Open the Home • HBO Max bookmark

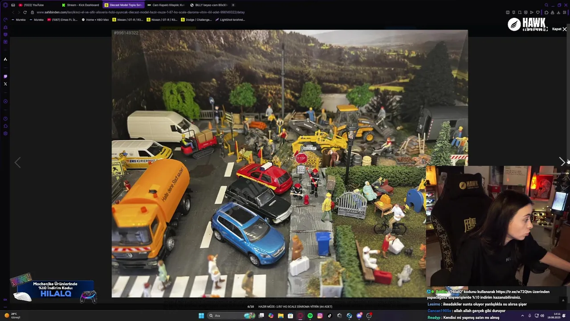(x=95, y=20)
